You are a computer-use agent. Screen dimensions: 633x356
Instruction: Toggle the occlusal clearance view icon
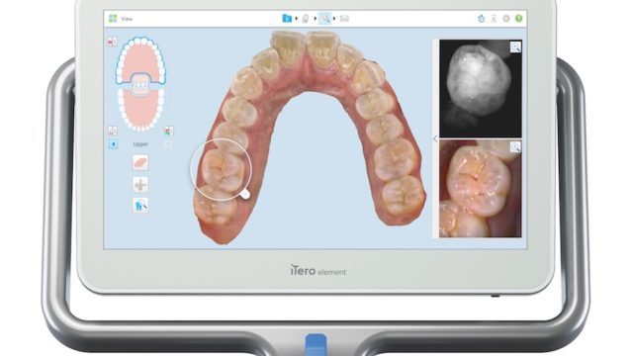112,131
